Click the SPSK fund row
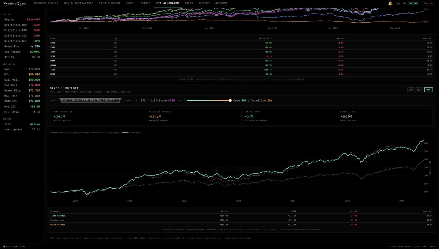 (x=241, y=56)
